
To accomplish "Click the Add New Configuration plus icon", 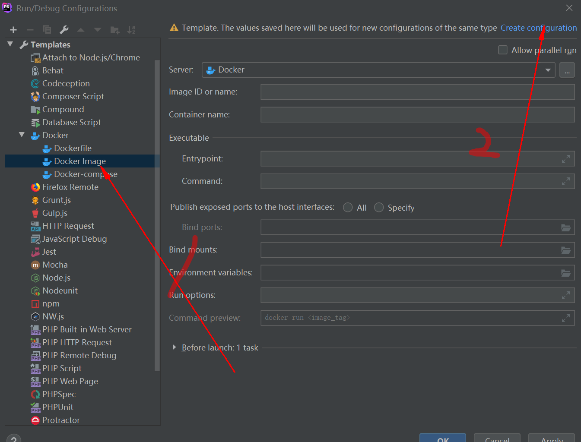I will click(x=13, y=30).
